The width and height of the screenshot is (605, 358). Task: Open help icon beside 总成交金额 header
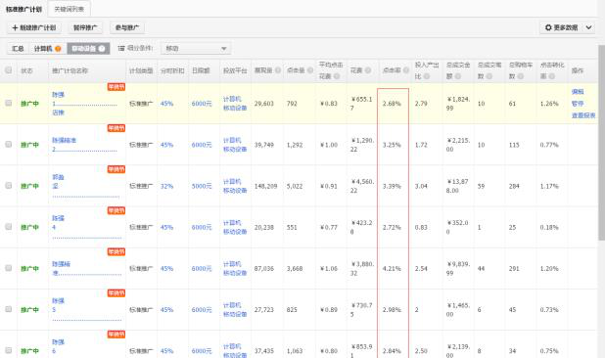tap(458, 76)
